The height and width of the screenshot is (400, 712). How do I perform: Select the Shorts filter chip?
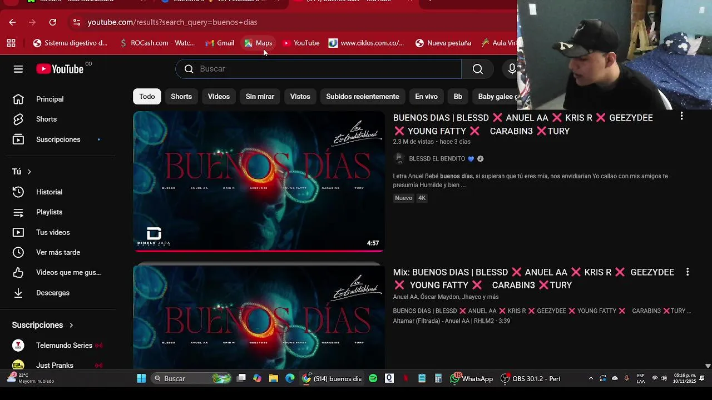coord(181,97)
